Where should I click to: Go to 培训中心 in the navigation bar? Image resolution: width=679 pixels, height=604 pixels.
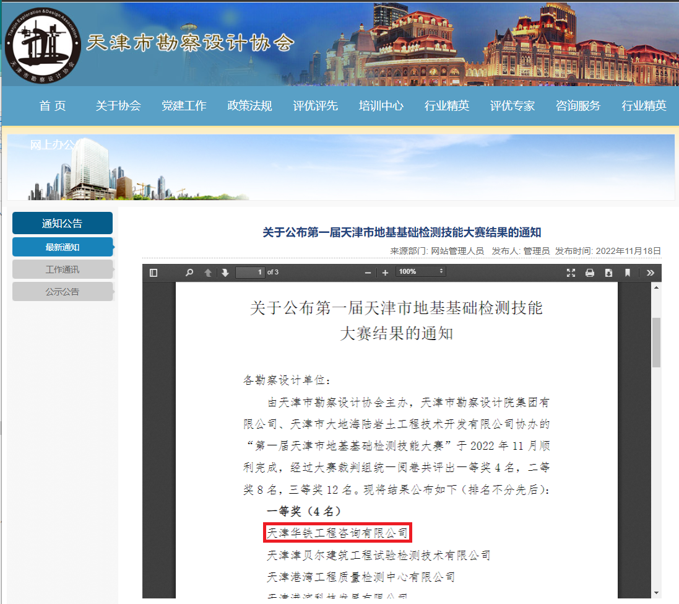[381, 106]
